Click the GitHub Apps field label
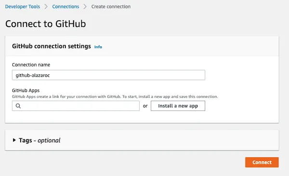The image size is (289, 176). coord(26,90)
